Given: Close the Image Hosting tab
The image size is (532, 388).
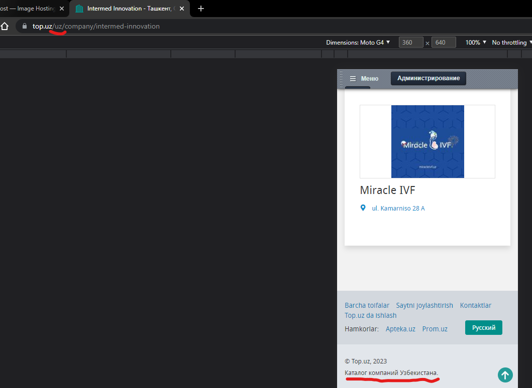Looking at the screenshot, I should coord(62,9).
